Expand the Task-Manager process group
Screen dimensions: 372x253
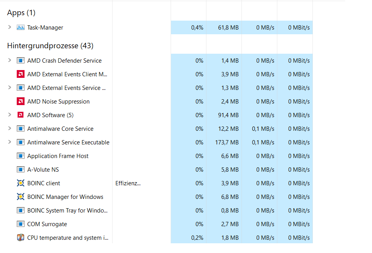click(9, 27)
